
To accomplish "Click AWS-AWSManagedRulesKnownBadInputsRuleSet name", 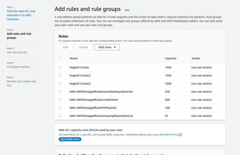I will click(101, 92).
